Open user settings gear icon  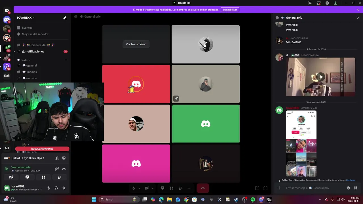[64, 188]
